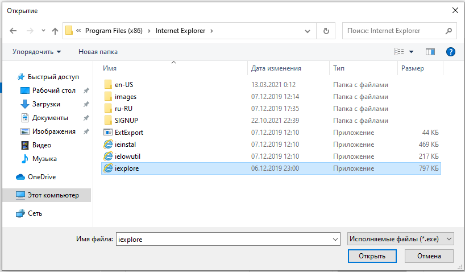Click date 13.03.2021 0:12 of en-US
465x272 pixels.
pos(273,85)
